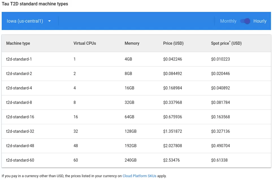Click the $0.327136 spot price
This screenshot has width=273, height=180.
click(x=220, y=131)
